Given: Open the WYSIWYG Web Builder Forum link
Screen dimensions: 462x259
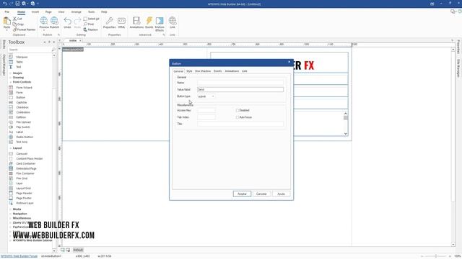Looking at the screenshot, I should (x=19, y=256).
